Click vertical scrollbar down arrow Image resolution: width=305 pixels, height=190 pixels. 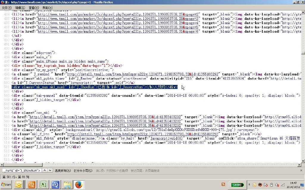tap(303, 161)
